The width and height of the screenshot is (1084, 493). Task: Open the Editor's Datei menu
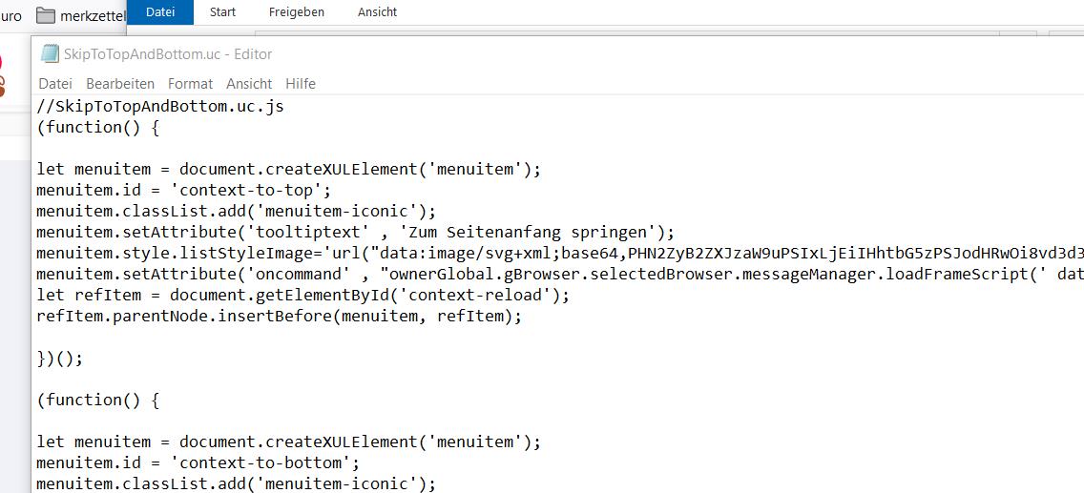coord(55,84)
